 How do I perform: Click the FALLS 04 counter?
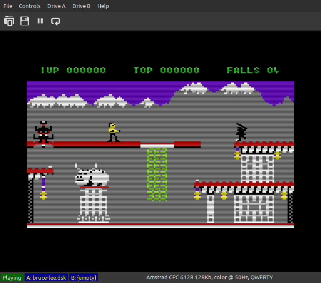(x=253, y=70)
